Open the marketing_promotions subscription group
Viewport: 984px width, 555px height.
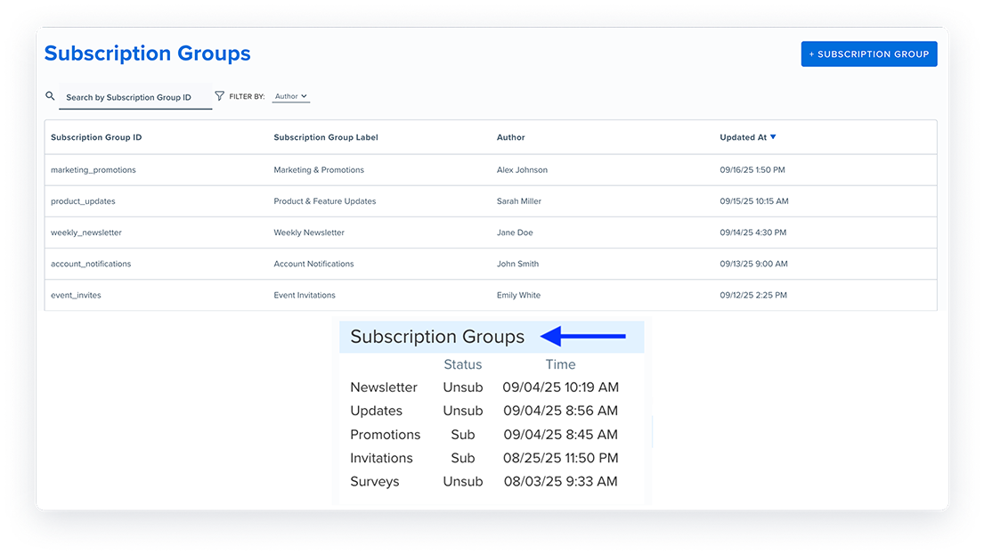(94, 170)
